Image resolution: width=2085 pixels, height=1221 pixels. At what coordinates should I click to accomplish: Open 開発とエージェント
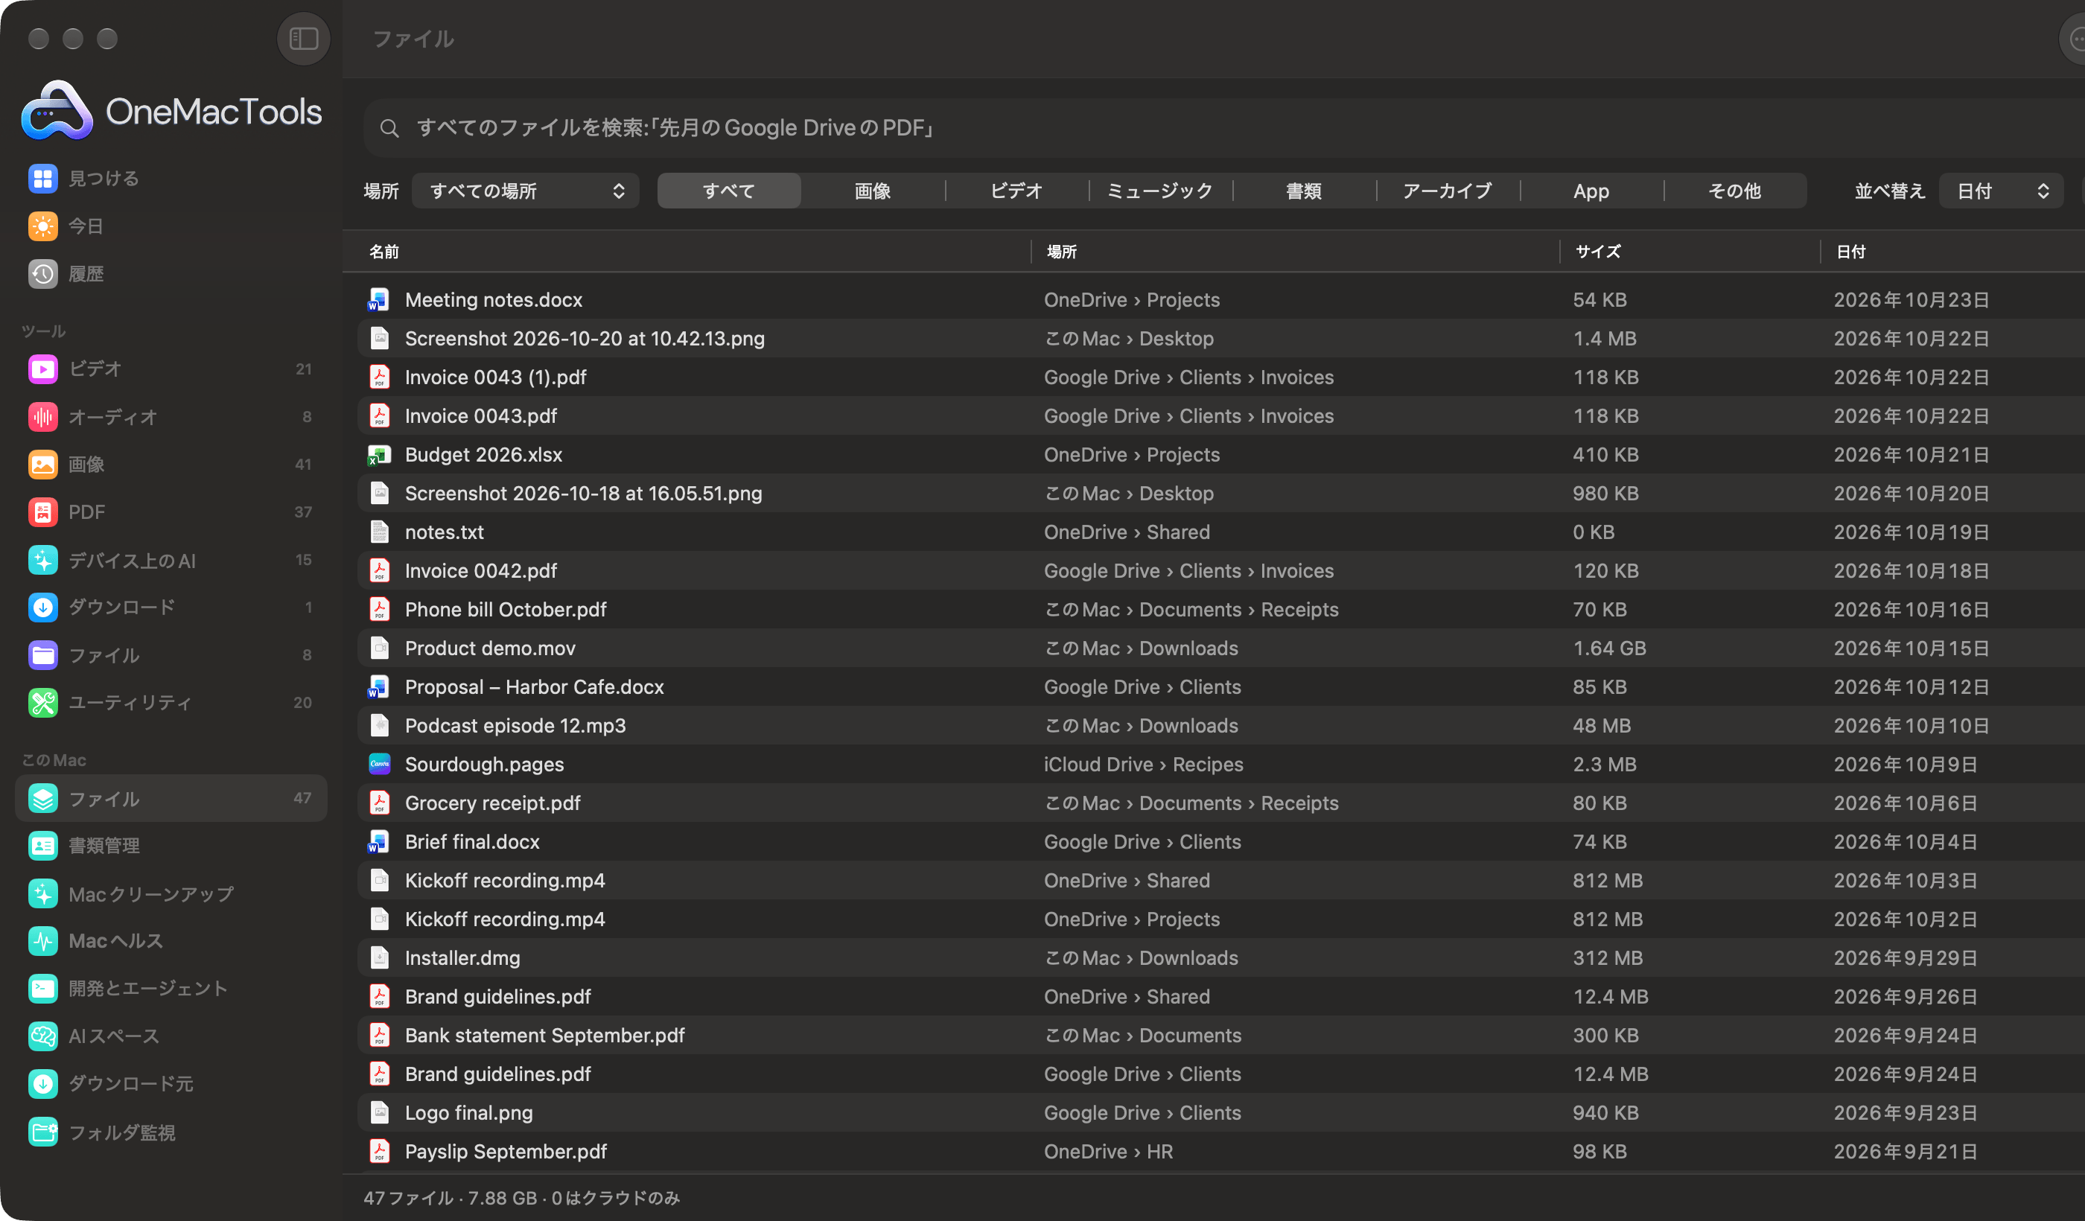[171, 989]
